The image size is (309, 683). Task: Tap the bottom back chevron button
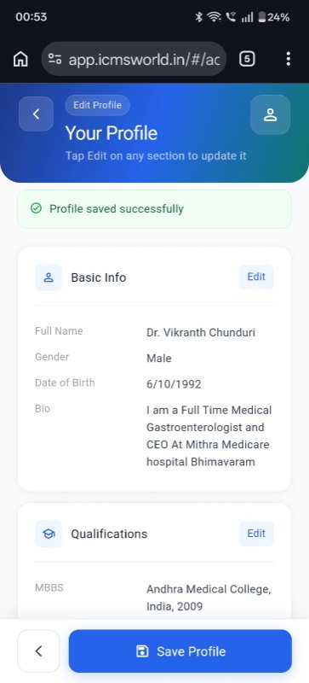(x=38, y=651)
